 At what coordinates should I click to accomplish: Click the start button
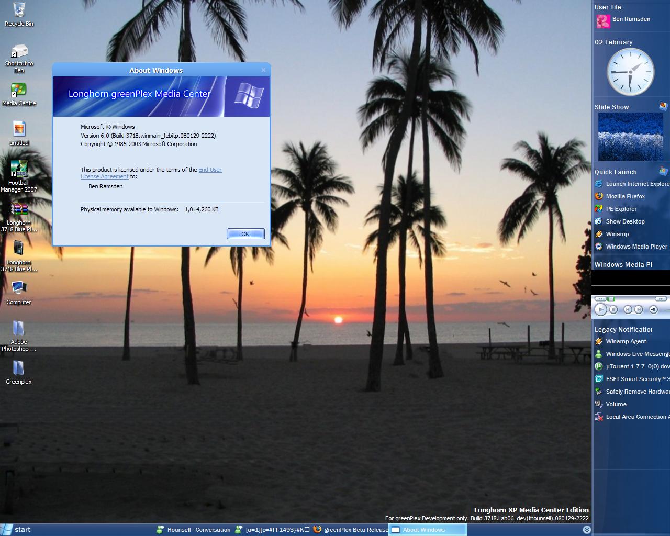[16, 529]
